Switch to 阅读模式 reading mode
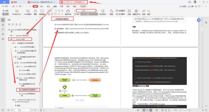This screenshot has width=209, height=112. [x=42, y=12]
